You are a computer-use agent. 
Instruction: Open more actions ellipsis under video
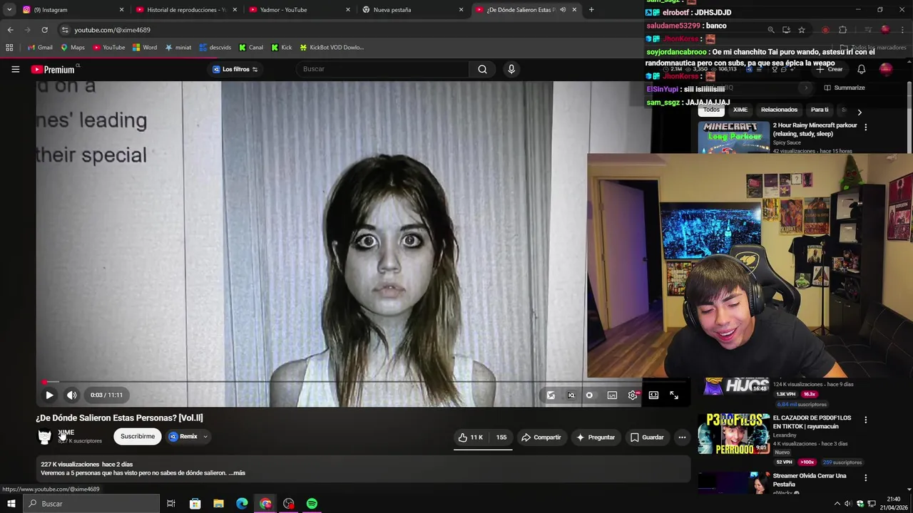[x=682, y=437]
